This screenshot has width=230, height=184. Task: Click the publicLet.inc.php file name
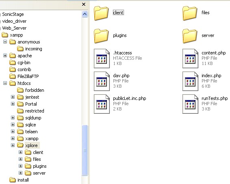pos(130,98)
